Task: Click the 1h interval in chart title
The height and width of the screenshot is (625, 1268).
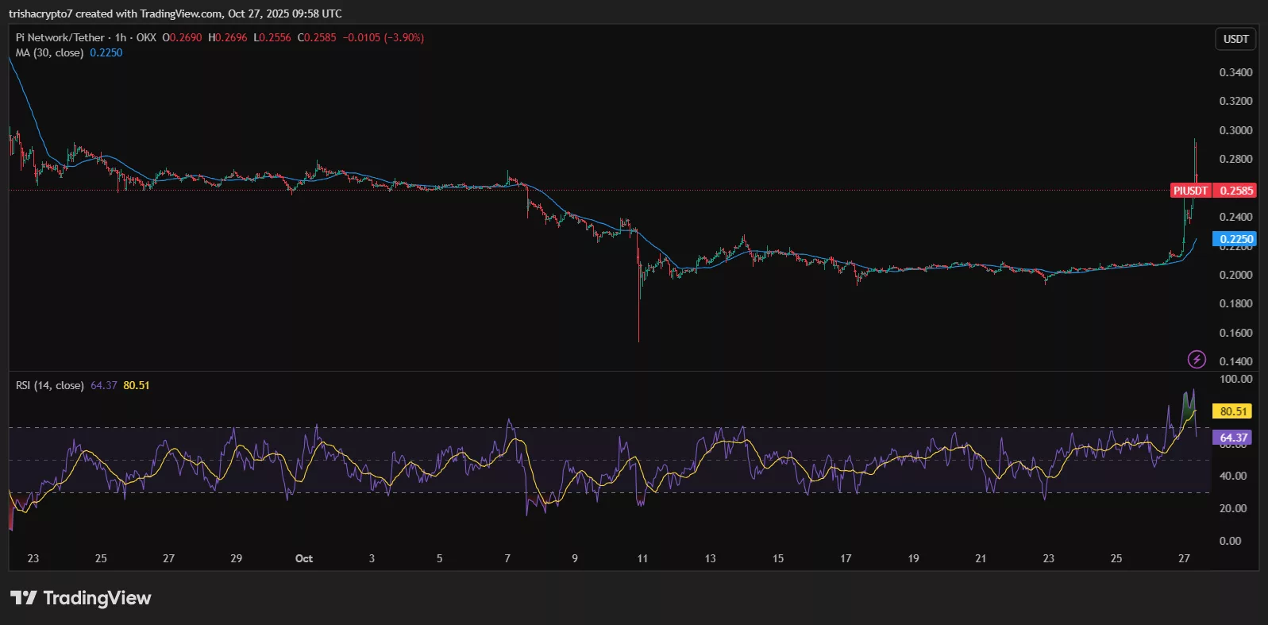Action: coord(121,37)
